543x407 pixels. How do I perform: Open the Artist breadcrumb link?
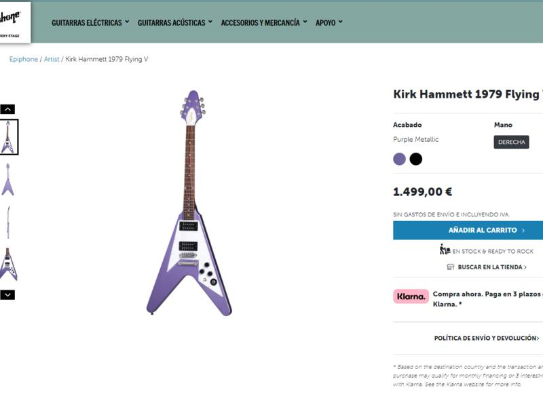coord(52,60)
